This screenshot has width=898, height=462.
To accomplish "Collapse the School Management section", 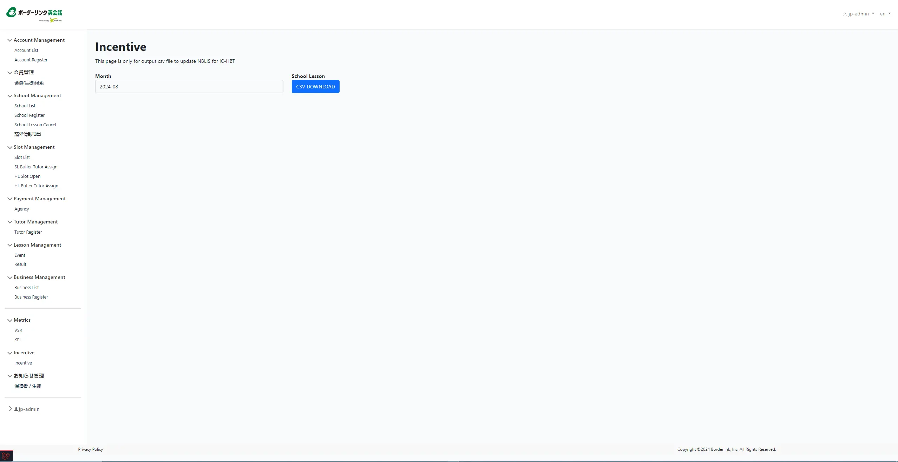I will [x=10, y=96].
